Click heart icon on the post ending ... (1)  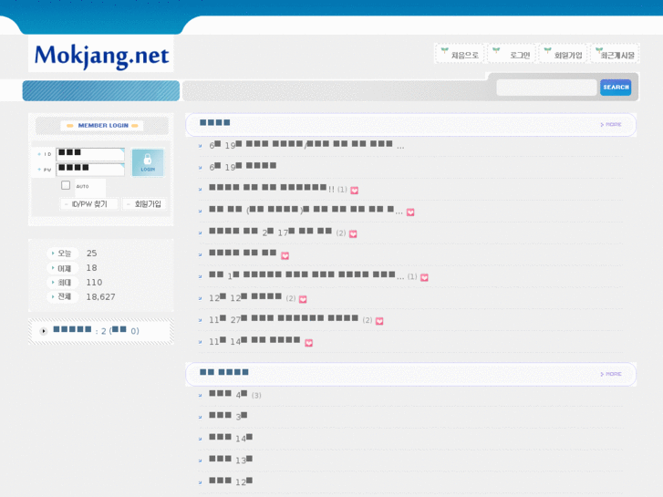point(425,277)
